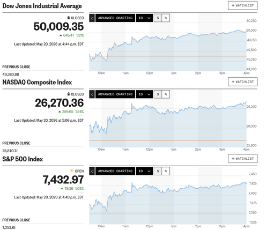
Task: Click the green up arrow beside 399.65
Action: click(59, 112)
